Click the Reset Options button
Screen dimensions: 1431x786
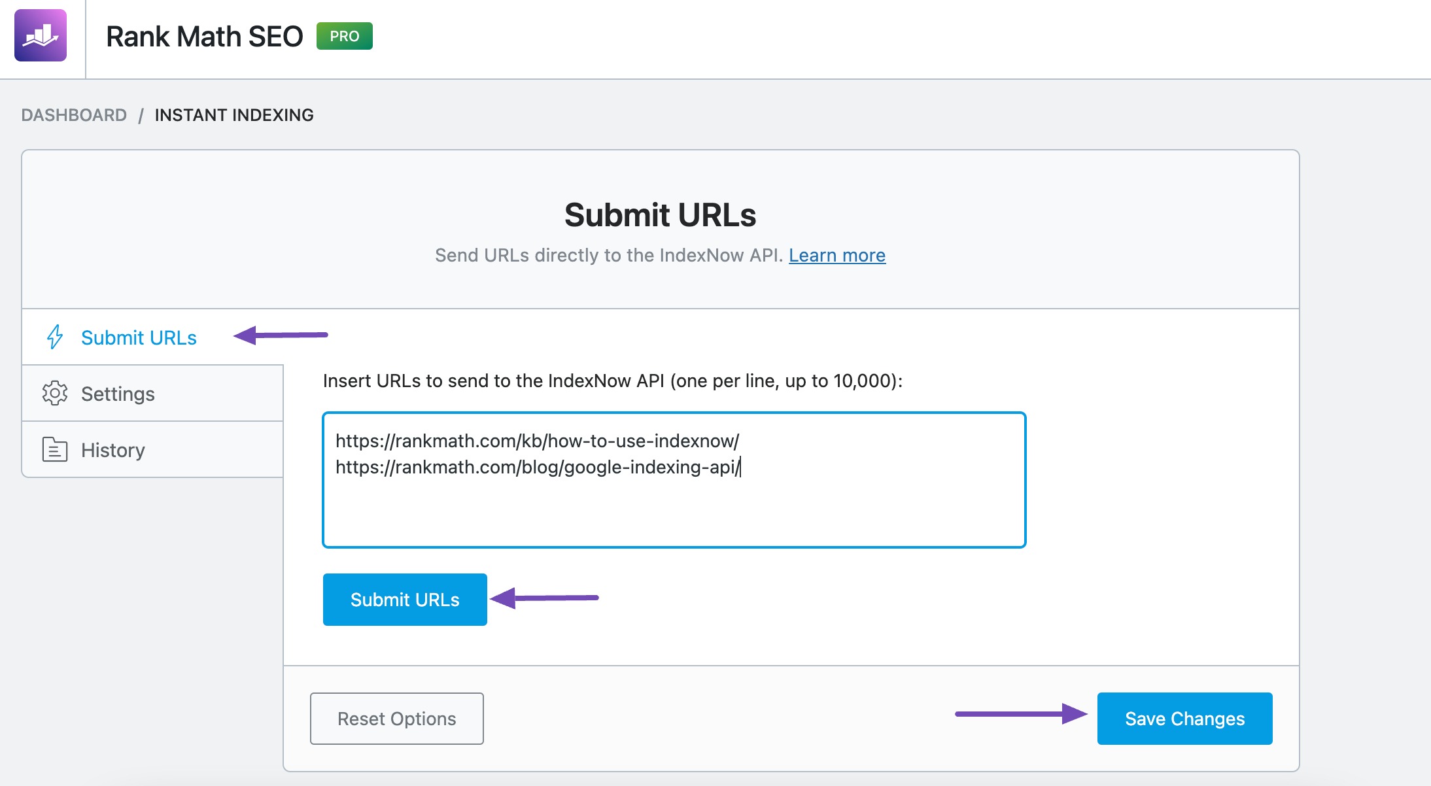[x=398, y=718]
